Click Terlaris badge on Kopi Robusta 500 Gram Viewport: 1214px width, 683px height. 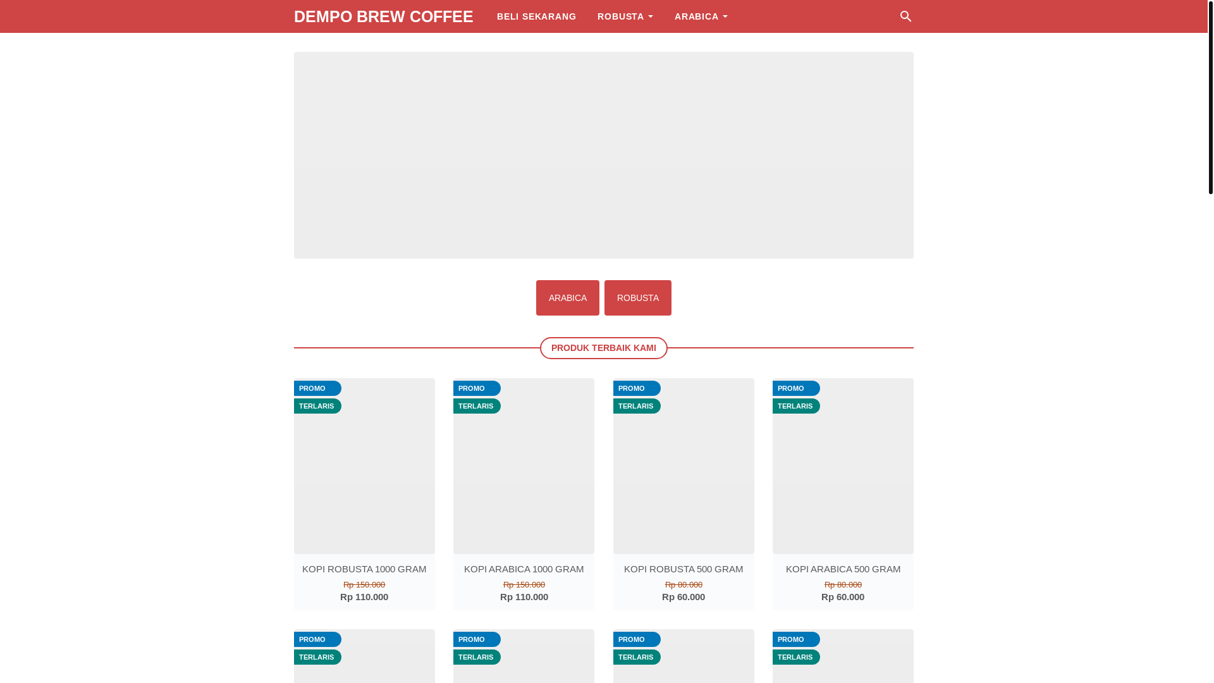637,406
